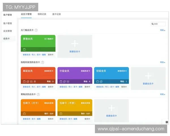This screenshot has width=170, height=136.
Task: Click second privilege icon on 中级会员 card
Action: (64, 81)
